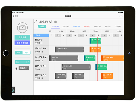136x106 pixels.
Task: Select the 30日(日) date tab
Action: (87, 26)
